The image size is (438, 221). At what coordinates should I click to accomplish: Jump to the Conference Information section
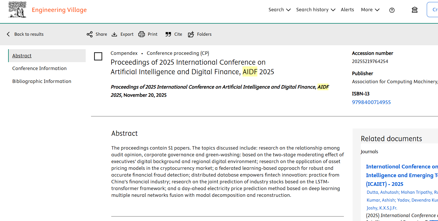[39, 68]
